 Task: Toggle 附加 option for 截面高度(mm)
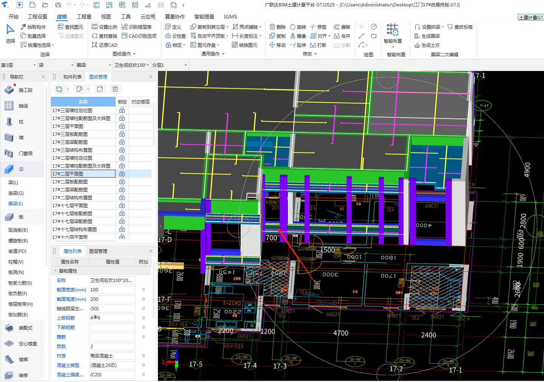pos(144,299)
